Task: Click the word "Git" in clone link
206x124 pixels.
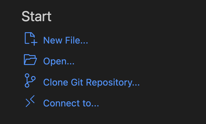Action: tap(77, 82)
